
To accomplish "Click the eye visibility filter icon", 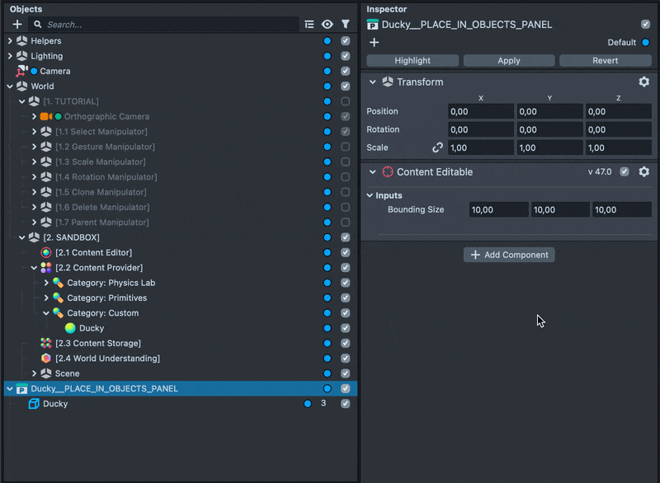I will pyautogui.click(x=328, y=25).
